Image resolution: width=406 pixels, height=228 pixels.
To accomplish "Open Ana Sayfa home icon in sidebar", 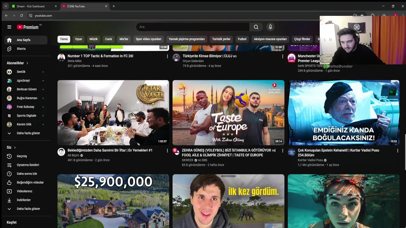I will [9, 40].
